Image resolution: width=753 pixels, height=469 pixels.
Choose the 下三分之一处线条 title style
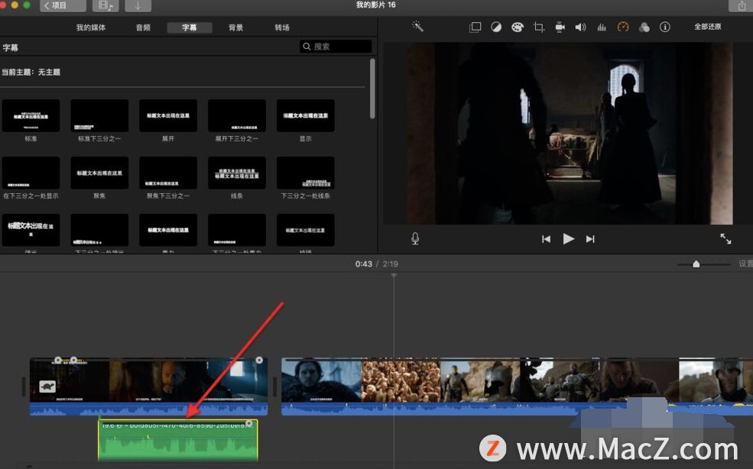[306, 173]
